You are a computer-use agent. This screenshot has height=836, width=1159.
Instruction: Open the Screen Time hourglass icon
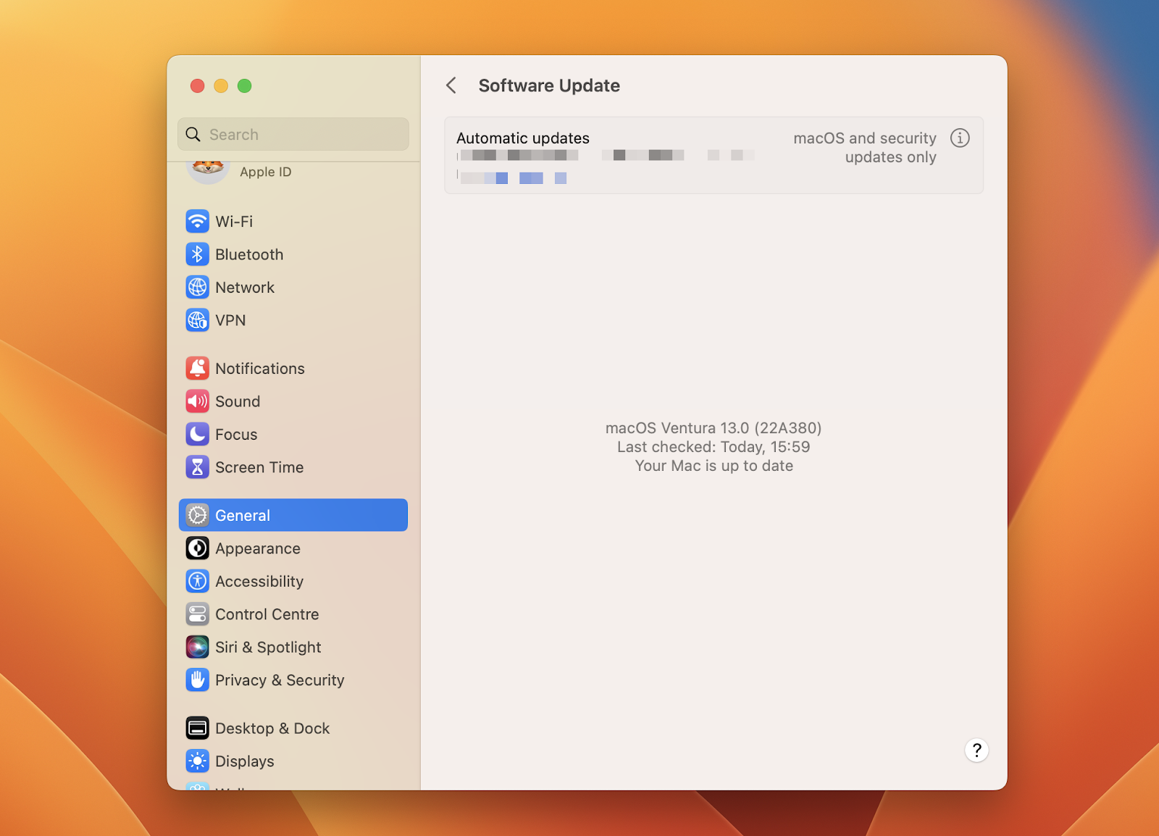click(x=197, y=467)
